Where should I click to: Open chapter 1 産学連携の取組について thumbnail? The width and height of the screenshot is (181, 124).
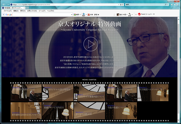(26, 93)
